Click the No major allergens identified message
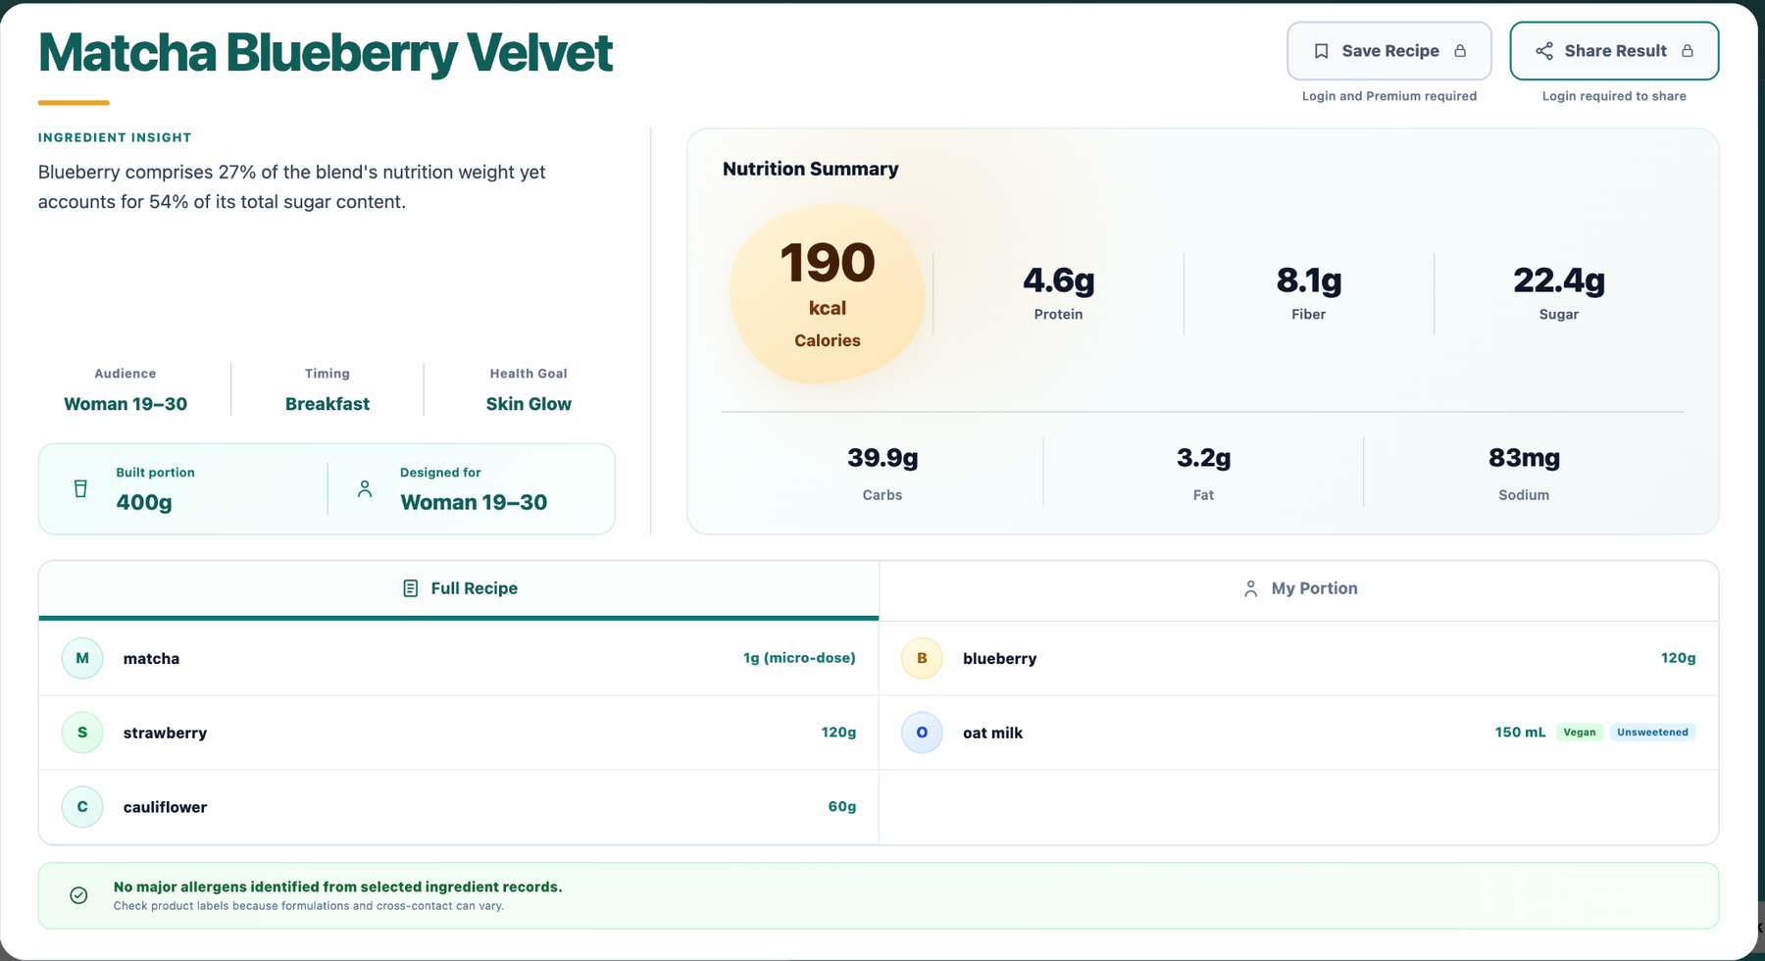1765x961 pixels. 337,886
